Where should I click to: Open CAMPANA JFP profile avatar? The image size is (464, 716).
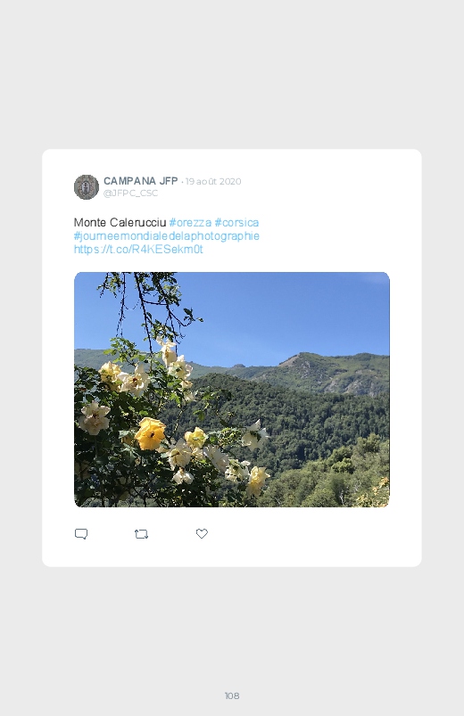87,186
